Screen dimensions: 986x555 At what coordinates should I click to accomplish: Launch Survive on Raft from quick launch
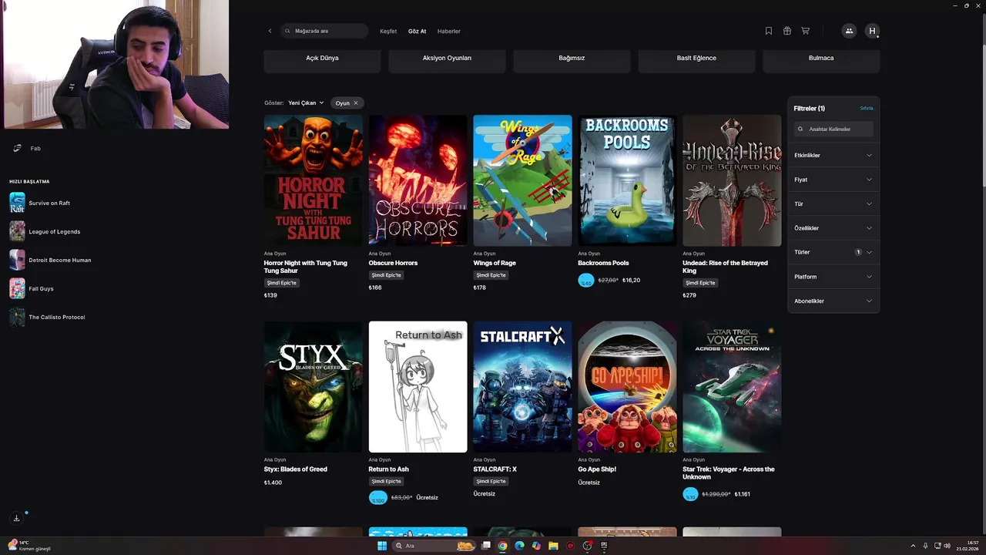pyautogui.click(x=40, y=203)
